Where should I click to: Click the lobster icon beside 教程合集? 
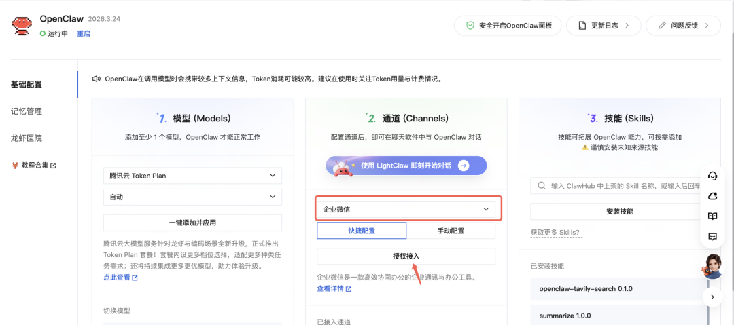14,165
